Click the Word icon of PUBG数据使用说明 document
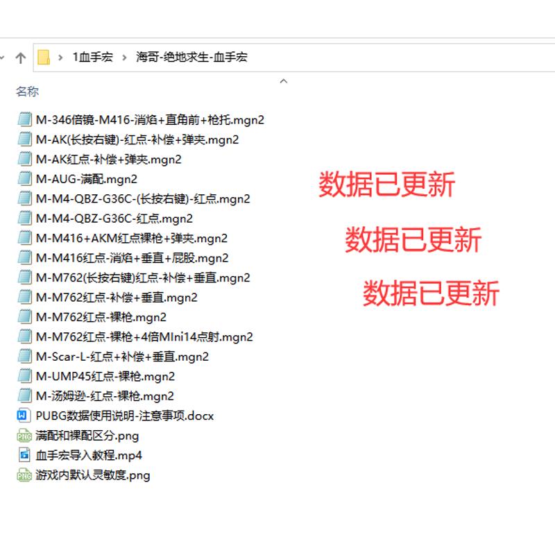Viewport: 555px width, 555px height. pyautogui.click(x=24, y=416)
